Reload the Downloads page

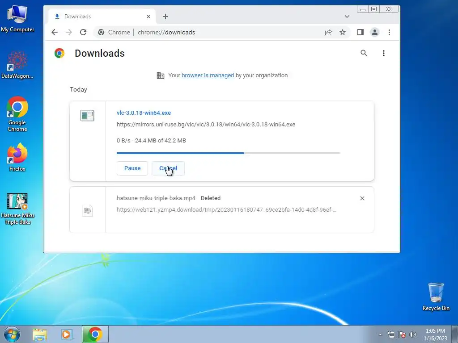[x=83, y=32]
